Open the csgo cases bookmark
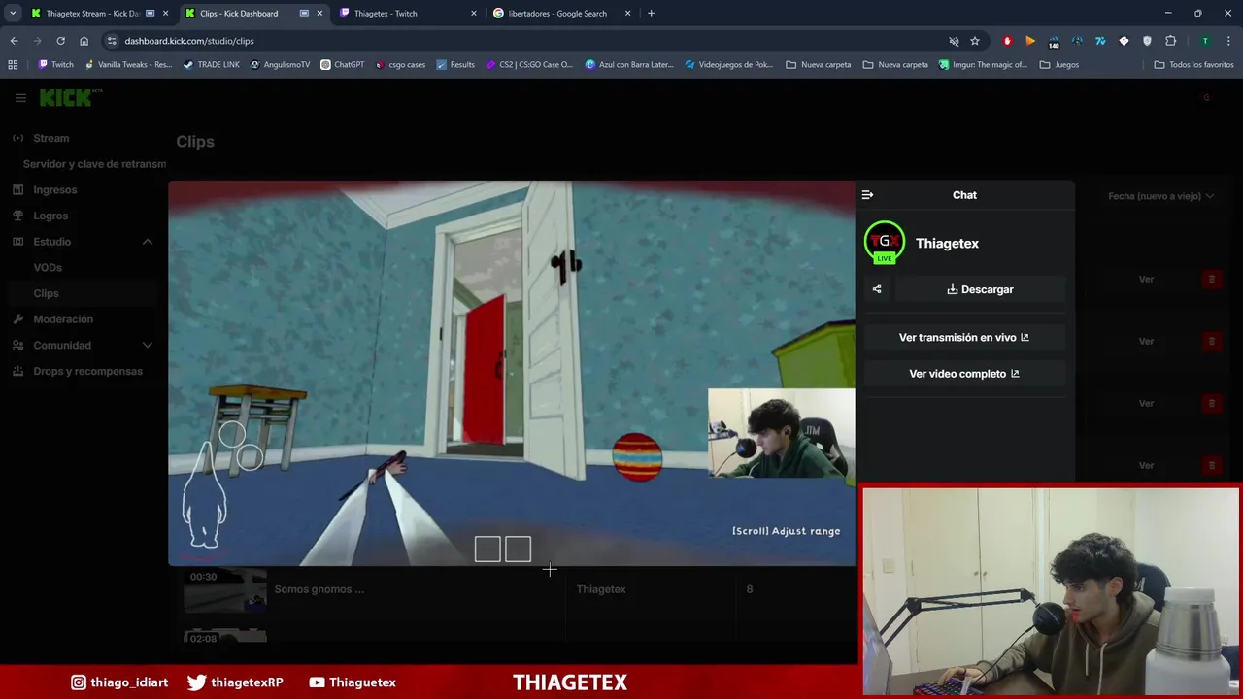The image size is (1243, 699). click(400, 65)
